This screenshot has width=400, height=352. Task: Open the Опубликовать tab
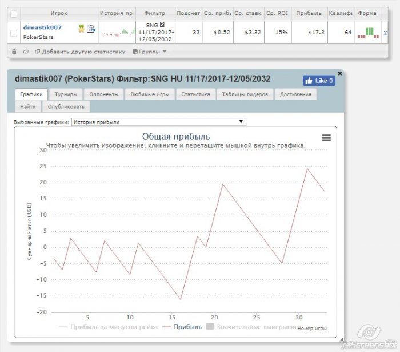[x=66, y=107]
